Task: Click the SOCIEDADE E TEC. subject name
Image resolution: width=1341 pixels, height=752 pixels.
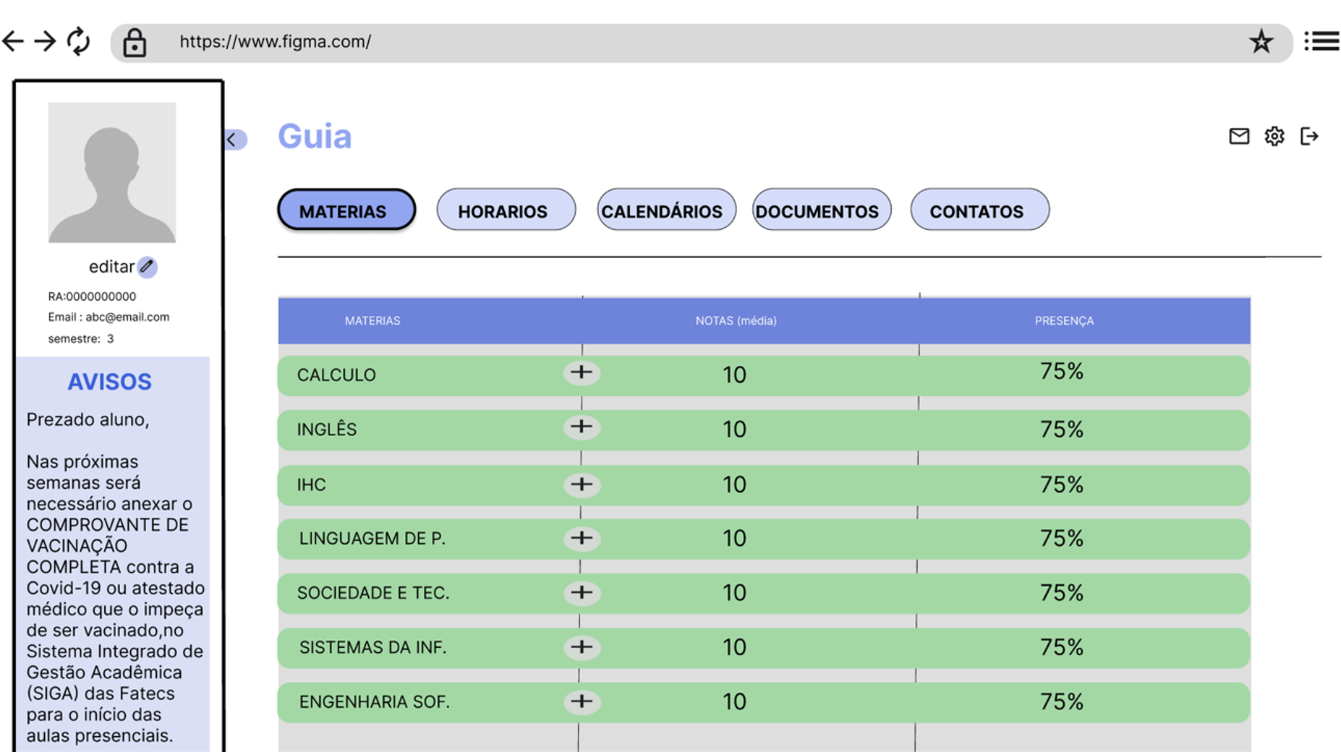Action: [373, 593]
